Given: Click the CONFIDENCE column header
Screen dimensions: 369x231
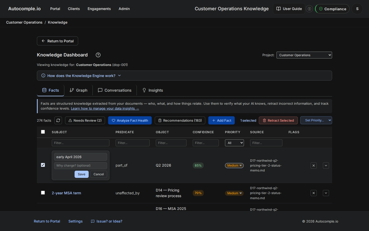Looking at the screenshot, I should click(203, 132).
